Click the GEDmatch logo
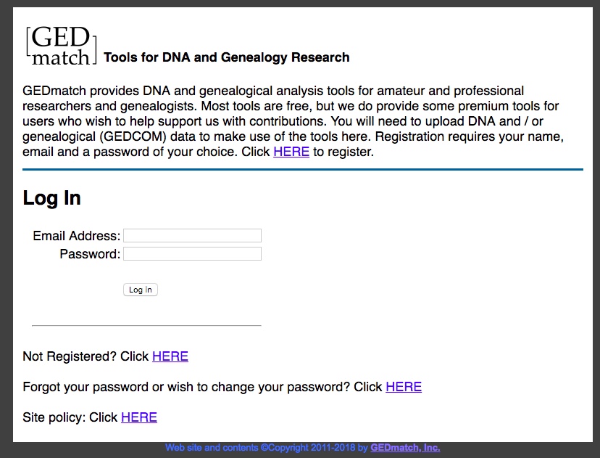 pyautogui.click(x=61, y=45)
